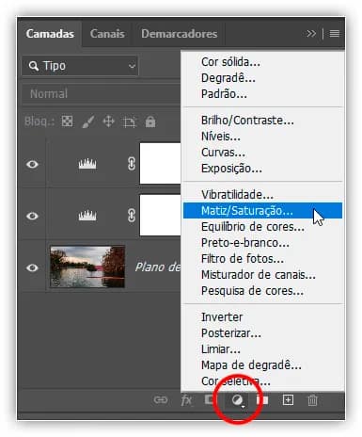Click the create new group folder icon
Image resolution: width=362 pixels, height=437 pixels.
point(262,399)
